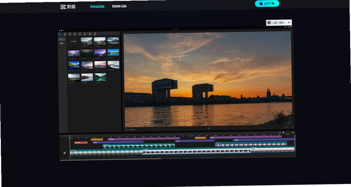Viewport: 351px width, 187px height.
Task: Select the red-orange clip on the timeline
Action: [x=81, y=143]
